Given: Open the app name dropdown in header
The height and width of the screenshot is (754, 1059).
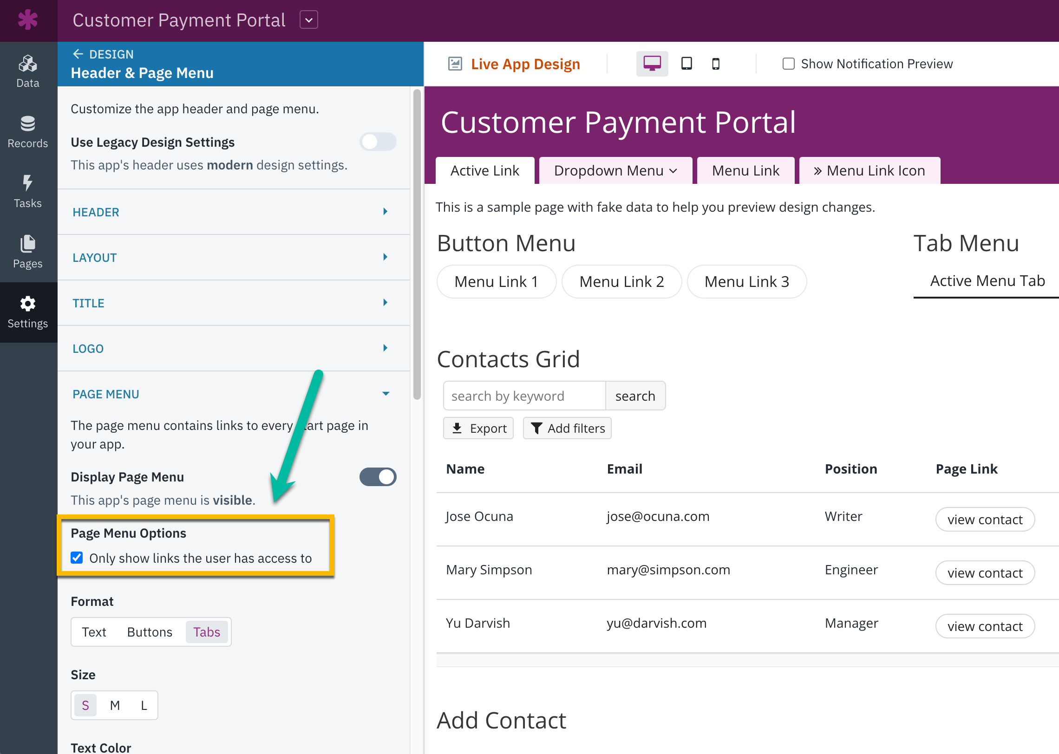Looking at the screenshot, I should pyautogui.click(x=309, y=20).
